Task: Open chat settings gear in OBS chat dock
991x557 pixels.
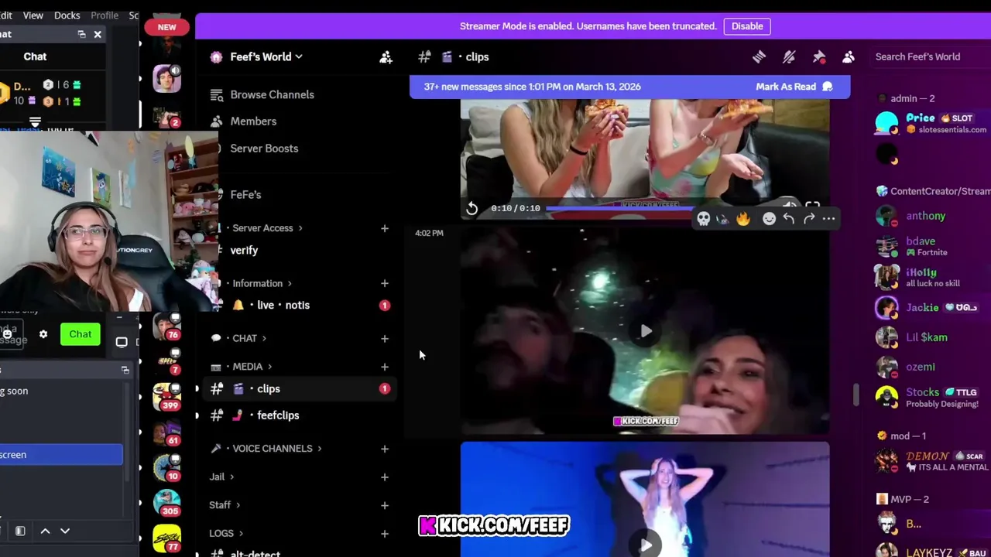Action: [x=43, y=334]
